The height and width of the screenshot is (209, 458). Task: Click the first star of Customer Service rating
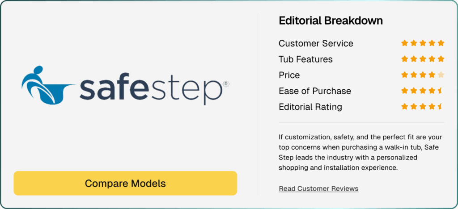404,43
